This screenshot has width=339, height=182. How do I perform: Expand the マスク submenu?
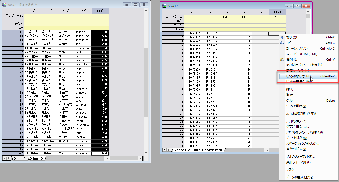click(336, 170)
